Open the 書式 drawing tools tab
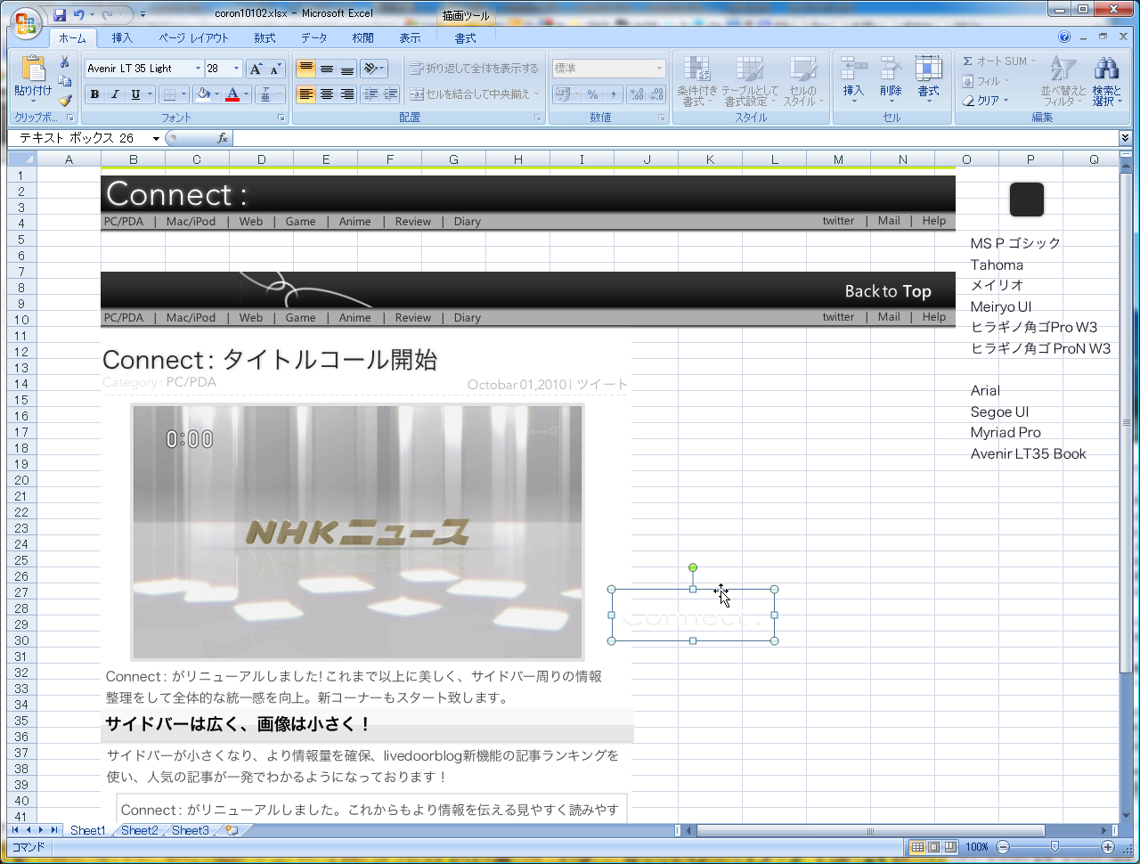Viewport: 1140px width, 864px height. click(465, 38)
